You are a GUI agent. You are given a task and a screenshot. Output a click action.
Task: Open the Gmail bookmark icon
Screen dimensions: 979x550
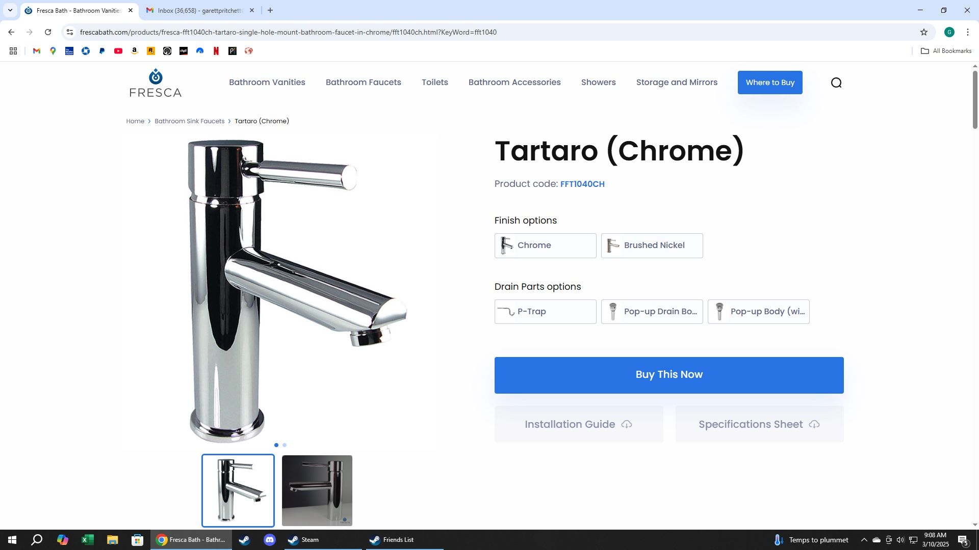[37, 51]
